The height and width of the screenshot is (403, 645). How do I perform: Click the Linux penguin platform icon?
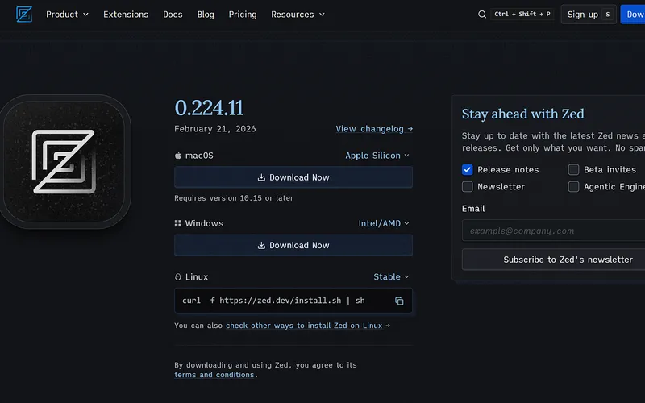[x=178, y=277]
